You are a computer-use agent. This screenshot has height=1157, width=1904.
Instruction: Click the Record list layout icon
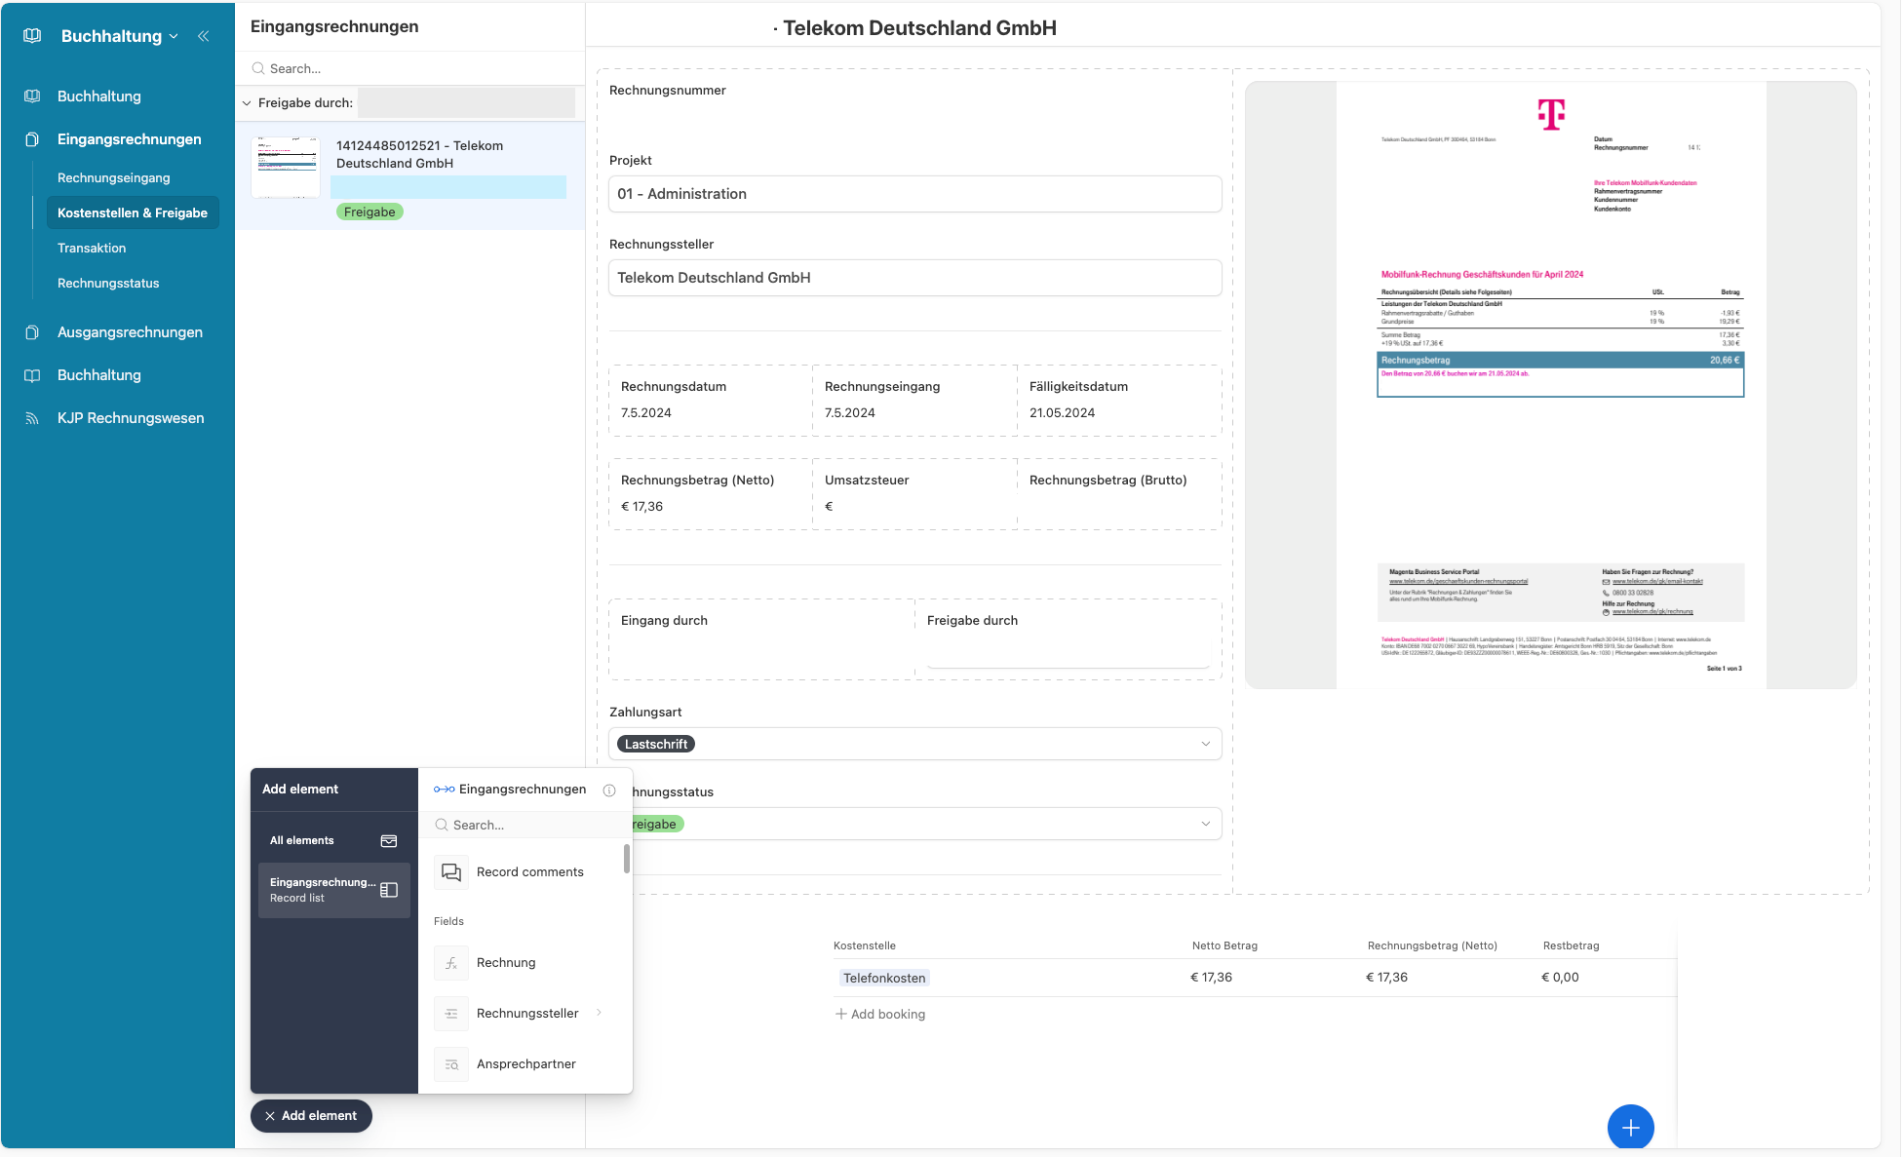[x=389, y=890]
